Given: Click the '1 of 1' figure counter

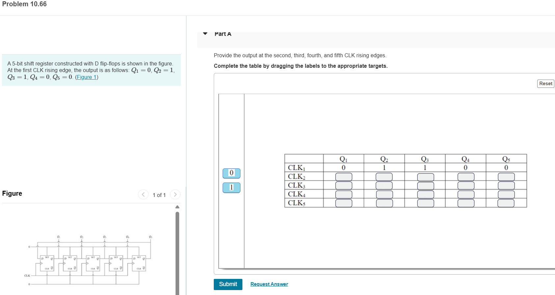Looking at the screenshot, I should [159, 195].
